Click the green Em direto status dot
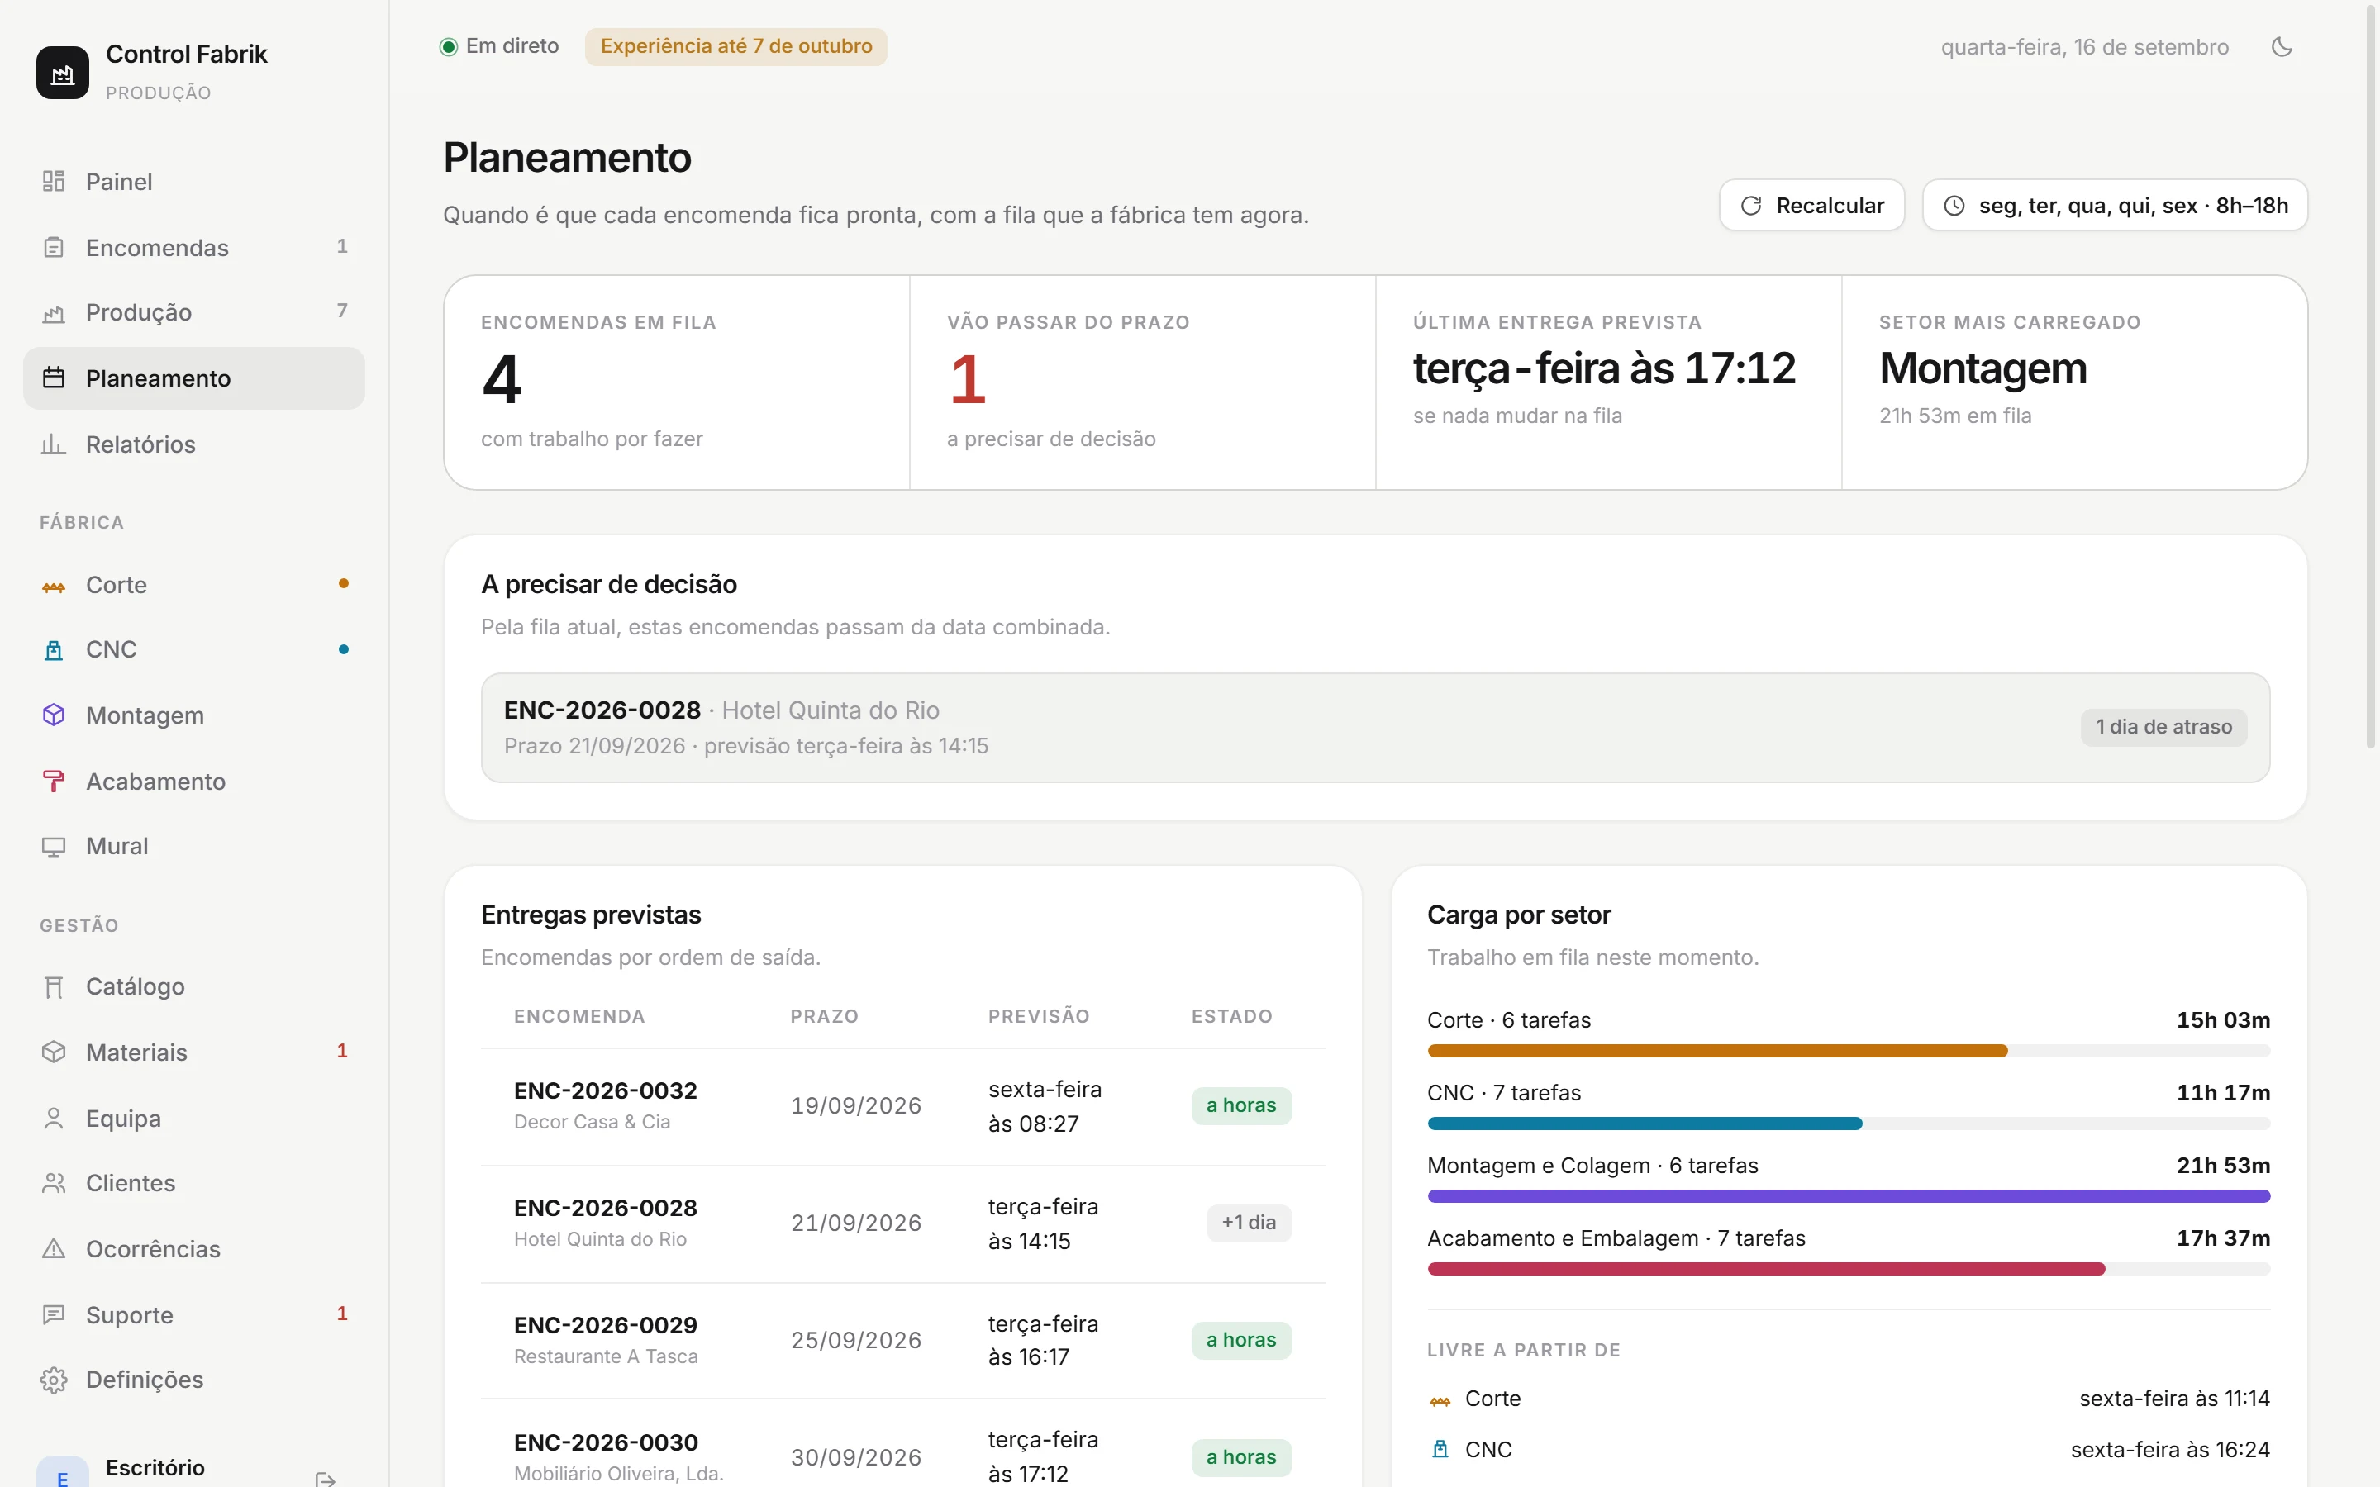 [x=449, y=46]
